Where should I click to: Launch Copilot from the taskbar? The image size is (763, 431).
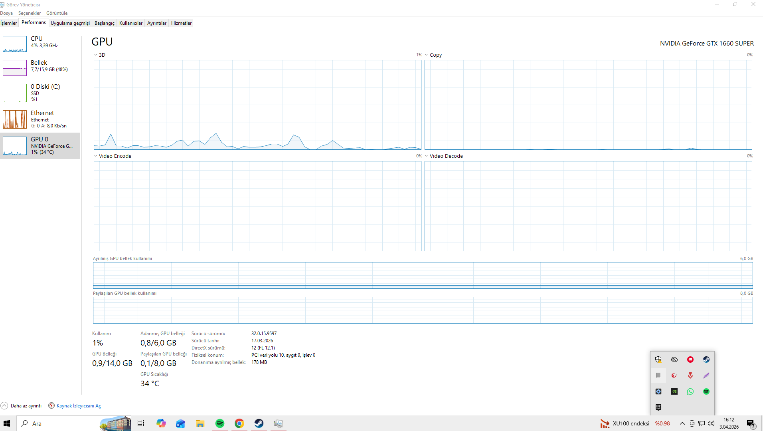[161, 423]
